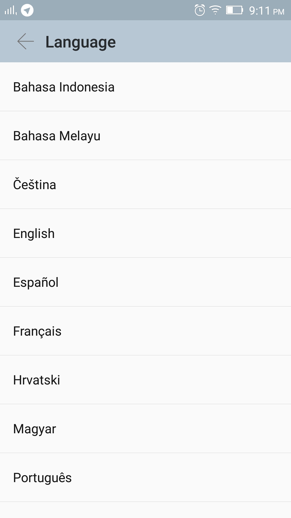Tap the alarm clock status icon
This screenshot has height=518, width=291.
(x=200, y=11)
